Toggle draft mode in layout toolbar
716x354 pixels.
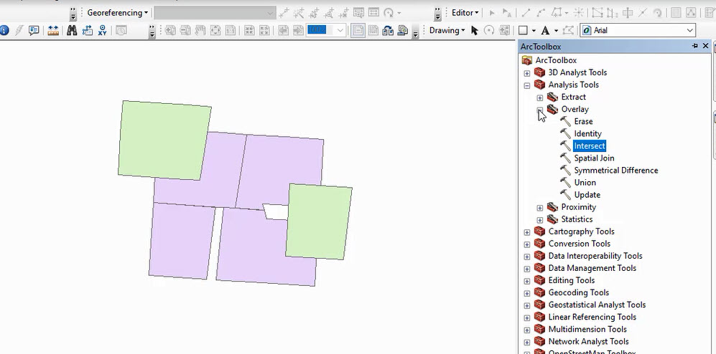click(x=357, y=30)
